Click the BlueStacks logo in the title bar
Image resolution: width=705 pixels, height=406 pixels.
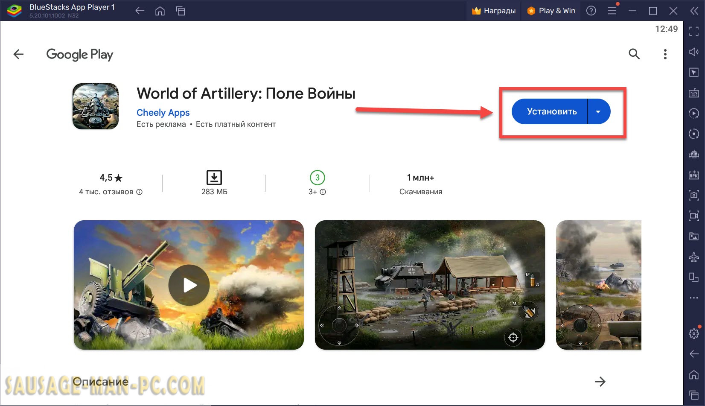(x=15, y=11)
